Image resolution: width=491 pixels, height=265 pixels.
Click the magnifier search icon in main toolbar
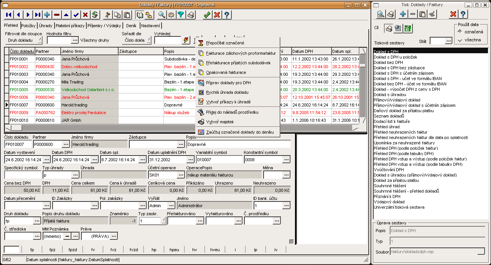(161, 15)
